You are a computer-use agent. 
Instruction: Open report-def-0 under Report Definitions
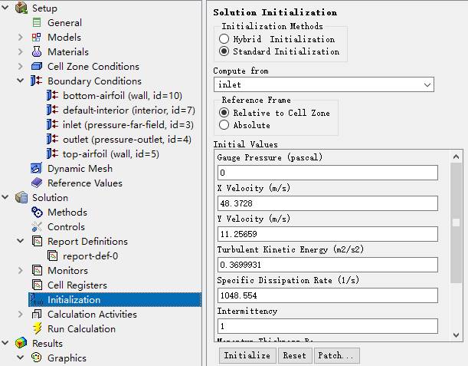[x=90, y=256]
